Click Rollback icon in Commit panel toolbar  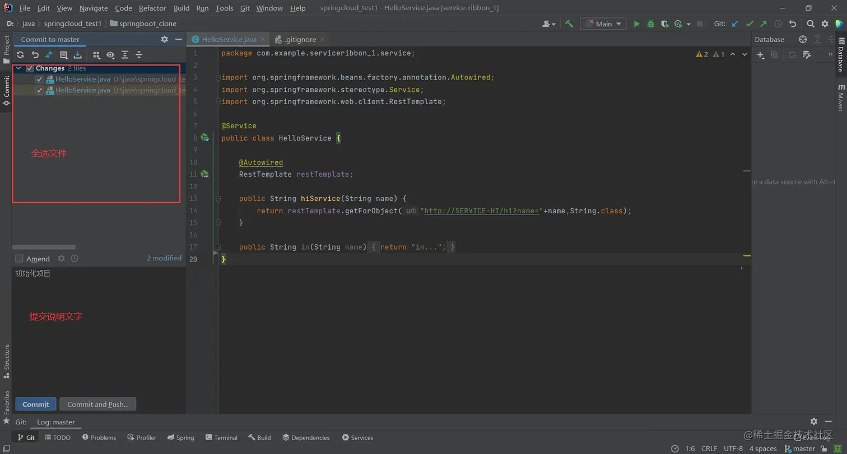35,55
